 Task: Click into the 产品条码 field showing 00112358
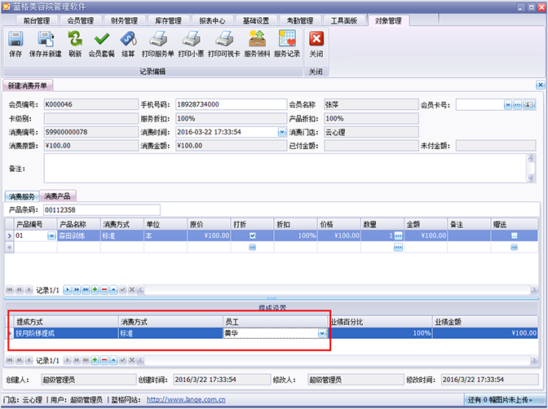point(102,210)
